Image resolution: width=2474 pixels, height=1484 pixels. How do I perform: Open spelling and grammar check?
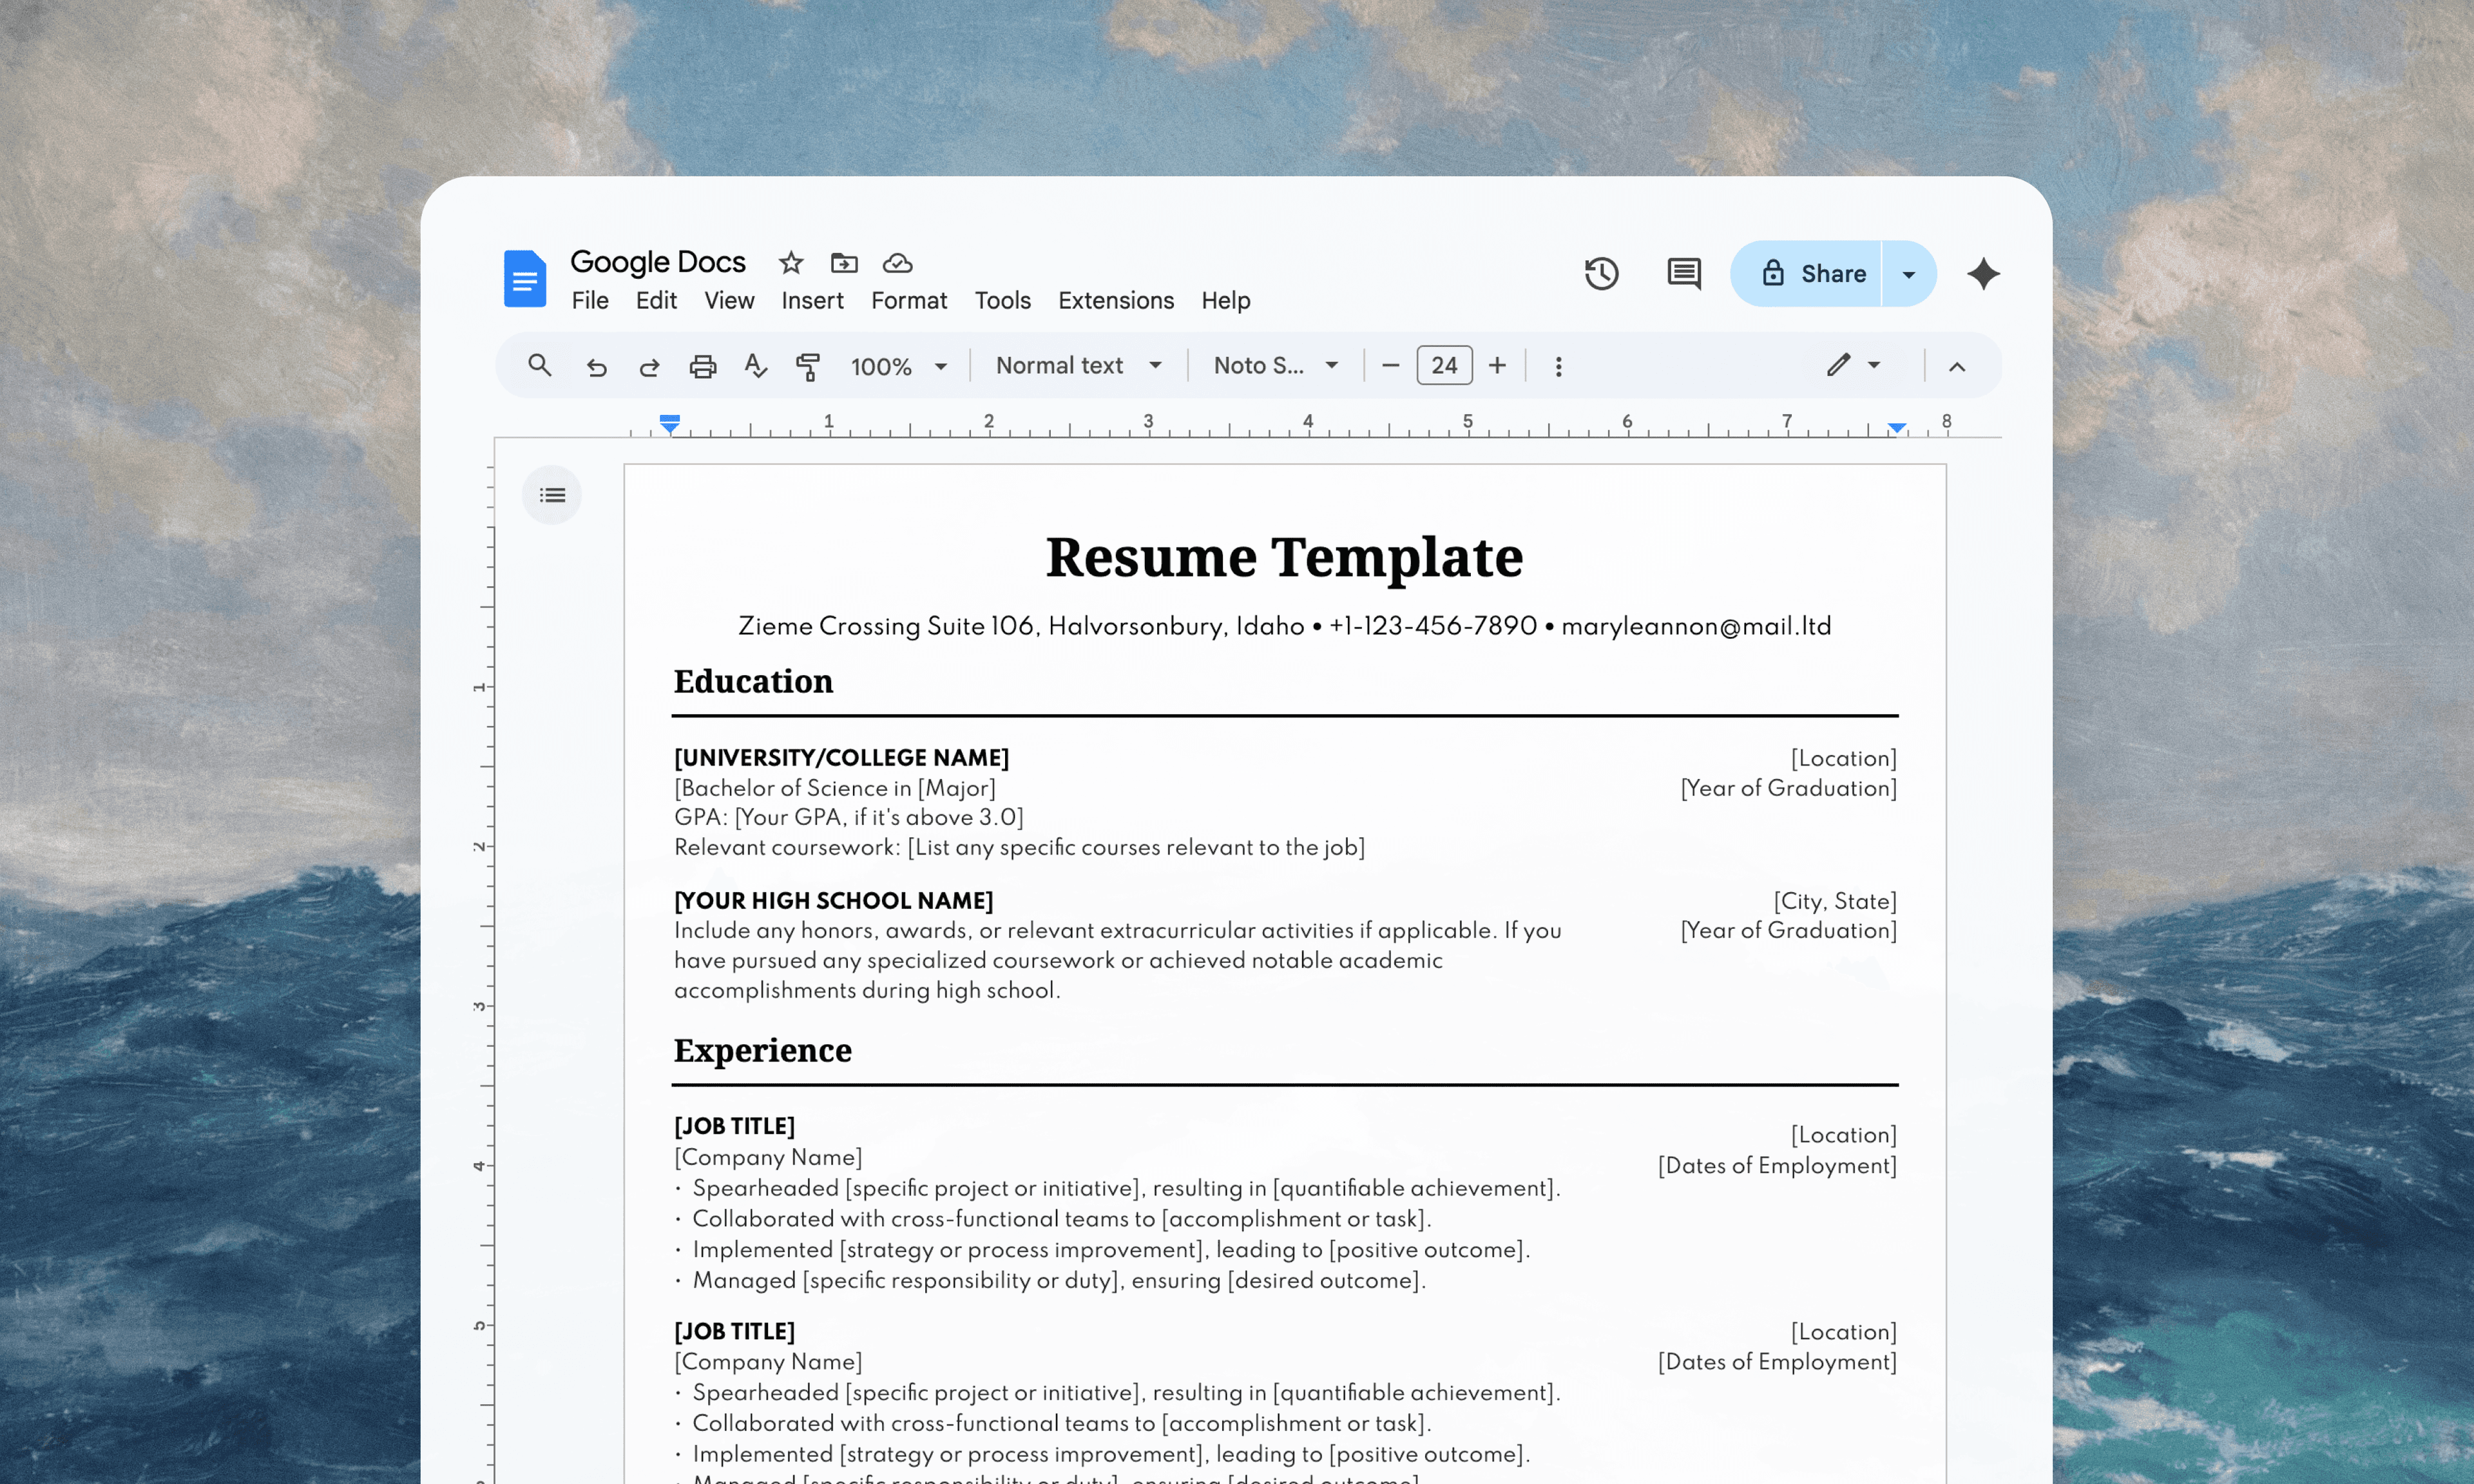(756, 366)
